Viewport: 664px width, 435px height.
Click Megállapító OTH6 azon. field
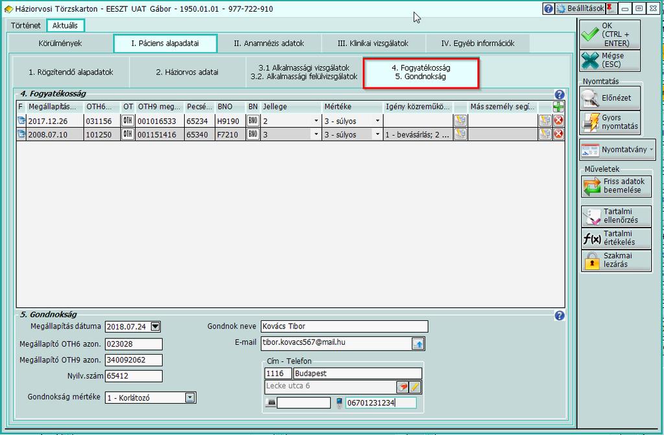[x=134, y=344]
